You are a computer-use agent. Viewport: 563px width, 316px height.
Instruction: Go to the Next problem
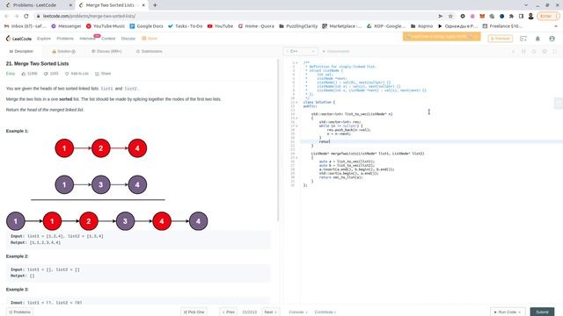[270, 312]
